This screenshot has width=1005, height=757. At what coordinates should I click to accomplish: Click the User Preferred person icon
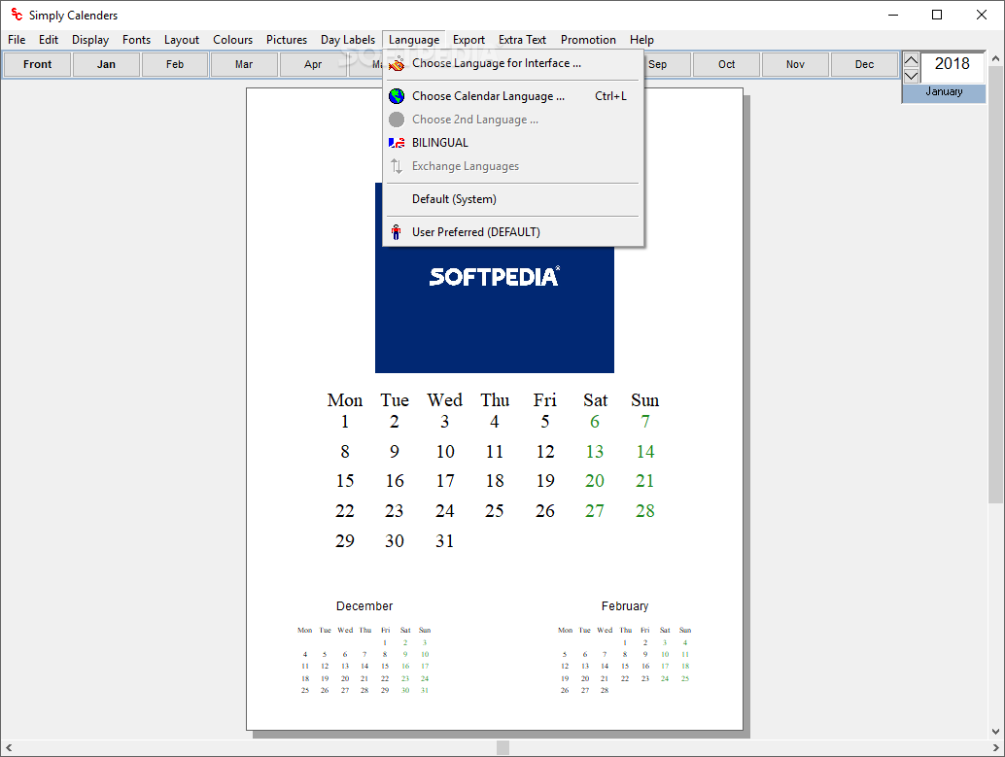tap(397, 232)
